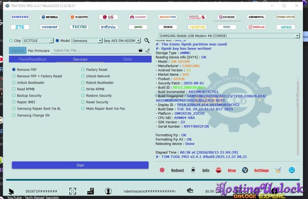Image resolution: width=308 pixels, height=199 pixels.
Task: Select Samsung Repair Boot Via BL option
Action: tap(37, 109)
